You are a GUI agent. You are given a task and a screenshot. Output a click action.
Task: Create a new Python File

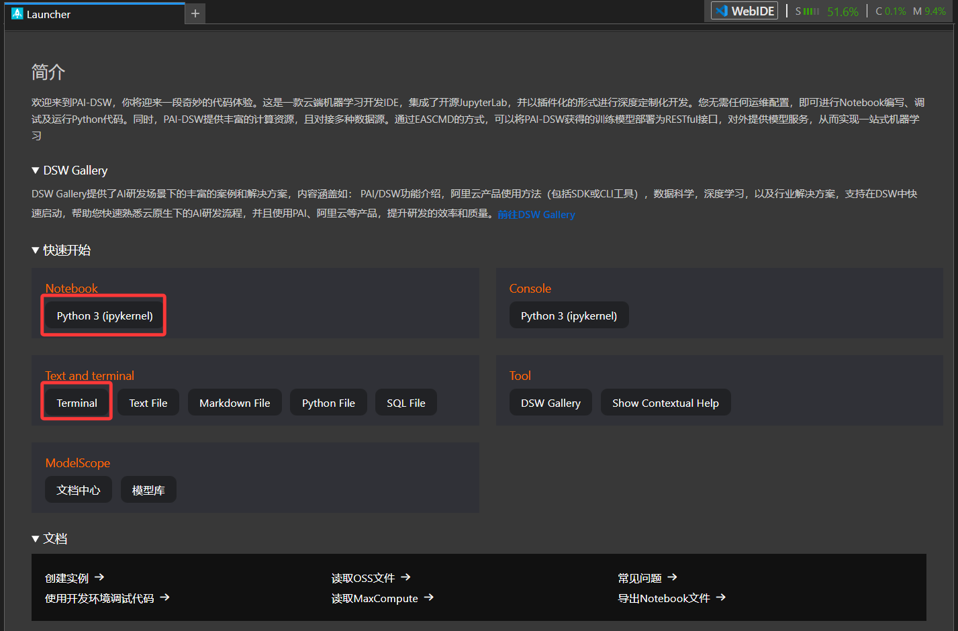[328, 403]
